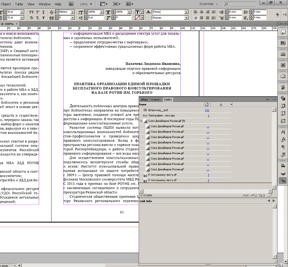Open View menu
288x267 pixels.
pos(31,4)
